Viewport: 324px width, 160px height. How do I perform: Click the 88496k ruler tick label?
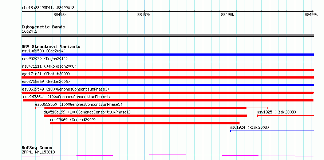pos(60,15)
